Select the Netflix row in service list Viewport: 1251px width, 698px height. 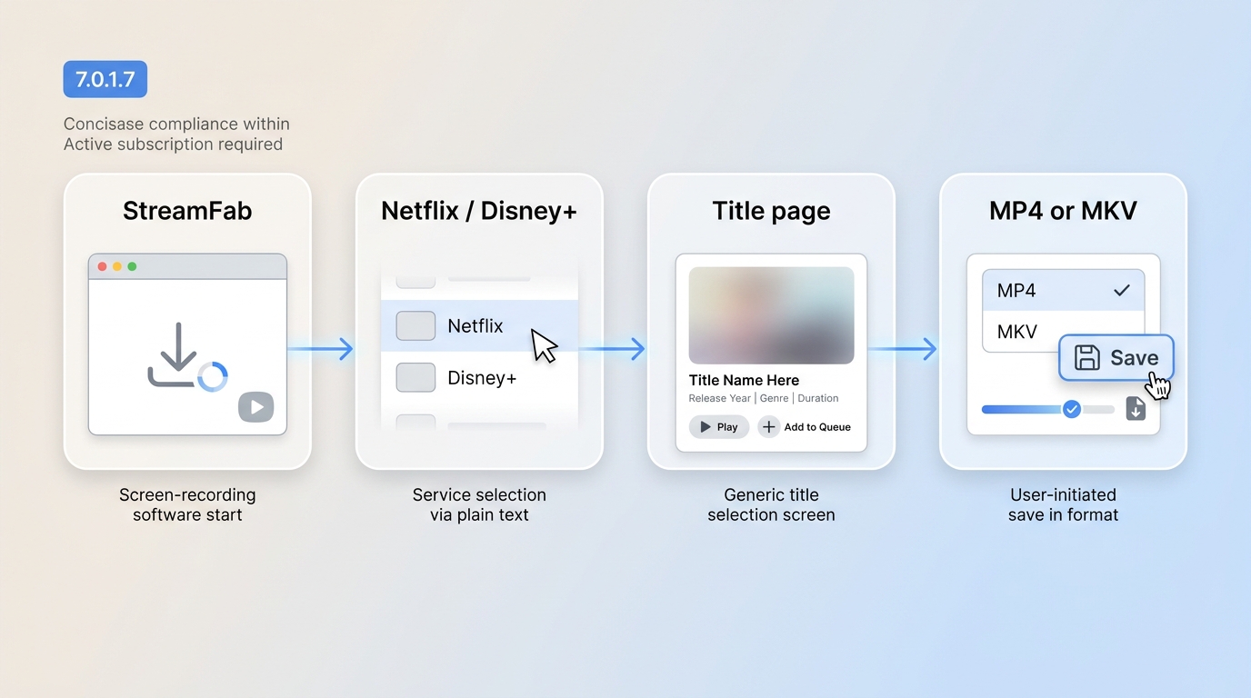pos(479,325)
